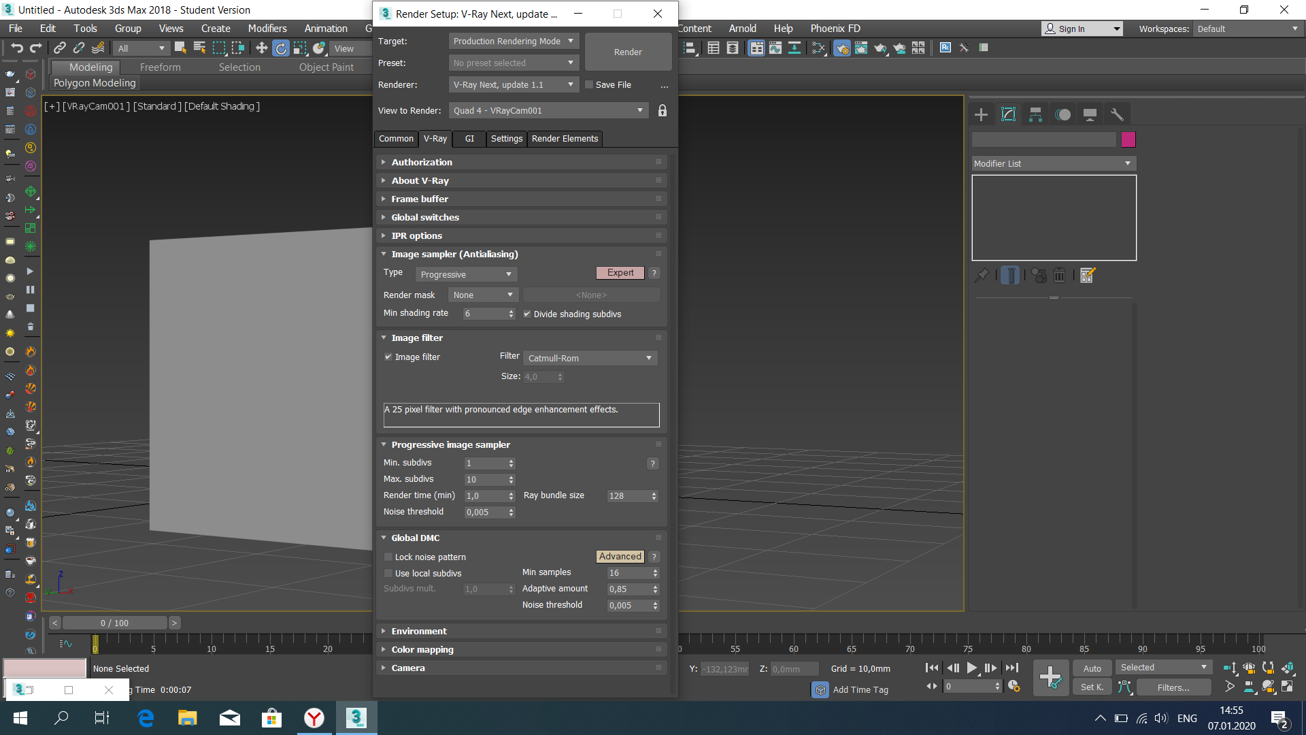The height and width of the screenshot is (735, 1306).
Task: Open the Utilities wrench panel tab
Action: [1117, 114]
